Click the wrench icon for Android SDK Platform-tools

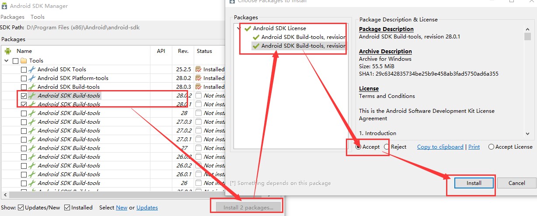click(x=32, y=78)
